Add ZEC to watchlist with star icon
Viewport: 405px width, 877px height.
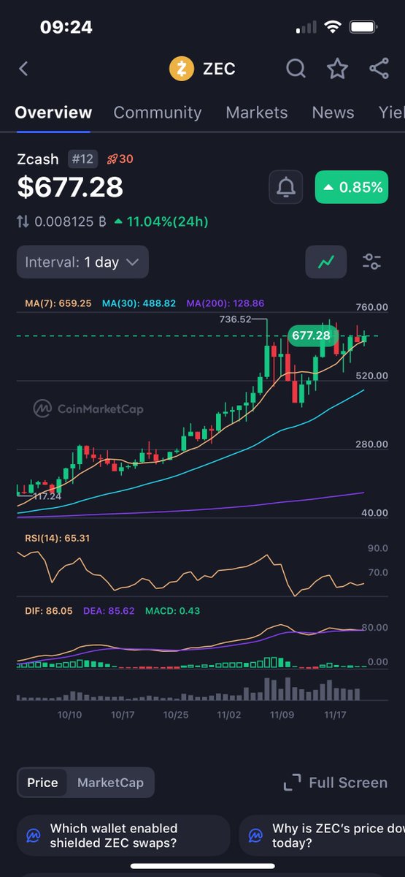tap(337, 69)
